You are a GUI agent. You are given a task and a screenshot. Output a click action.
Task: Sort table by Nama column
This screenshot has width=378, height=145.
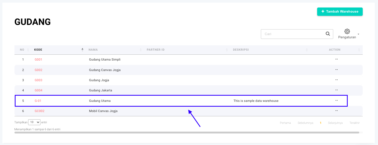pyautogui.click(x=93, y=50)
